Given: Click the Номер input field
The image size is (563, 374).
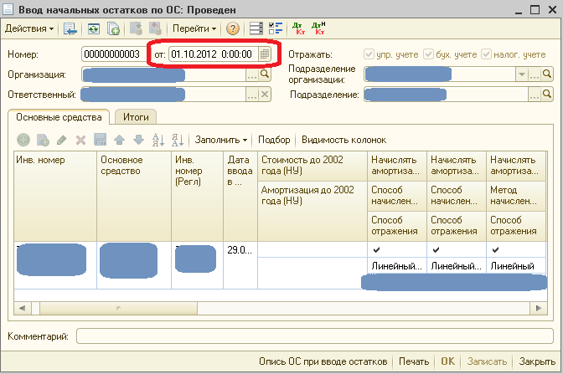Looking at the screenshot, I should (x=113, y=54).
